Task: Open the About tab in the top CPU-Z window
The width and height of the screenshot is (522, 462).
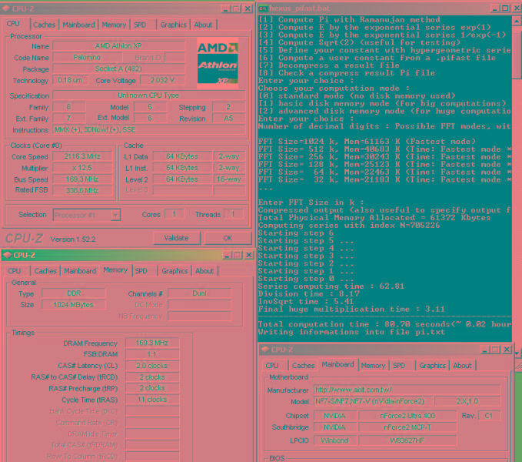Action: [x=203, y=25]
